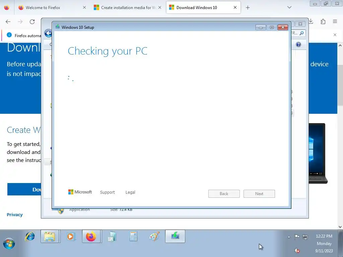Image resolution: width=343 pixels, height=257 pixels.
Task: Open the Firefox downloads panel
Action: tap(311, 21)
